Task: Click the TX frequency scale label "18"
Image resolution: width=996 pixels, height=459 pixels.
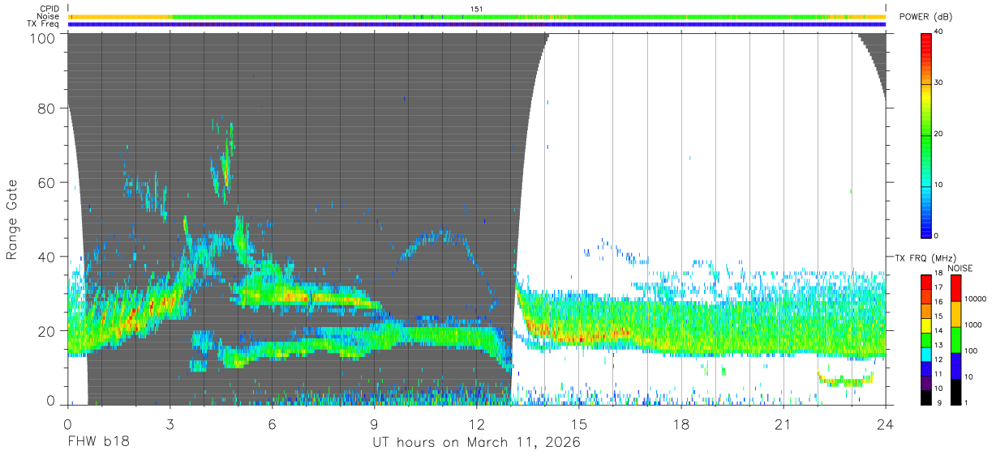Action: click(938, 275)
